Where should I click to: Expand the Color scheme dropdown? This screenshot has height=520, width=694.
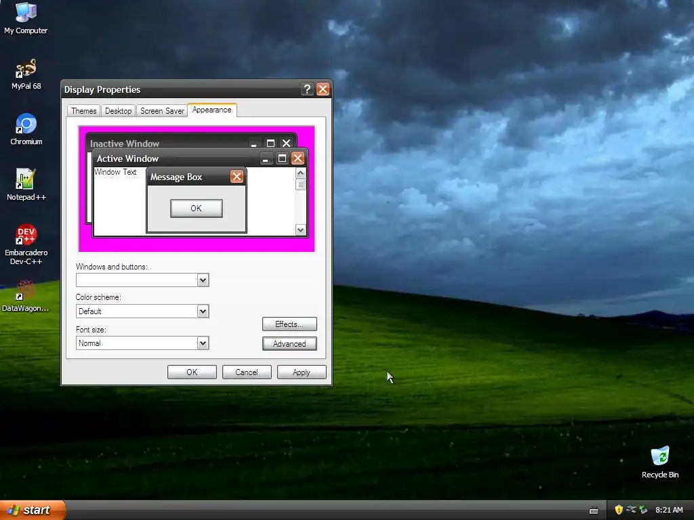203,311
